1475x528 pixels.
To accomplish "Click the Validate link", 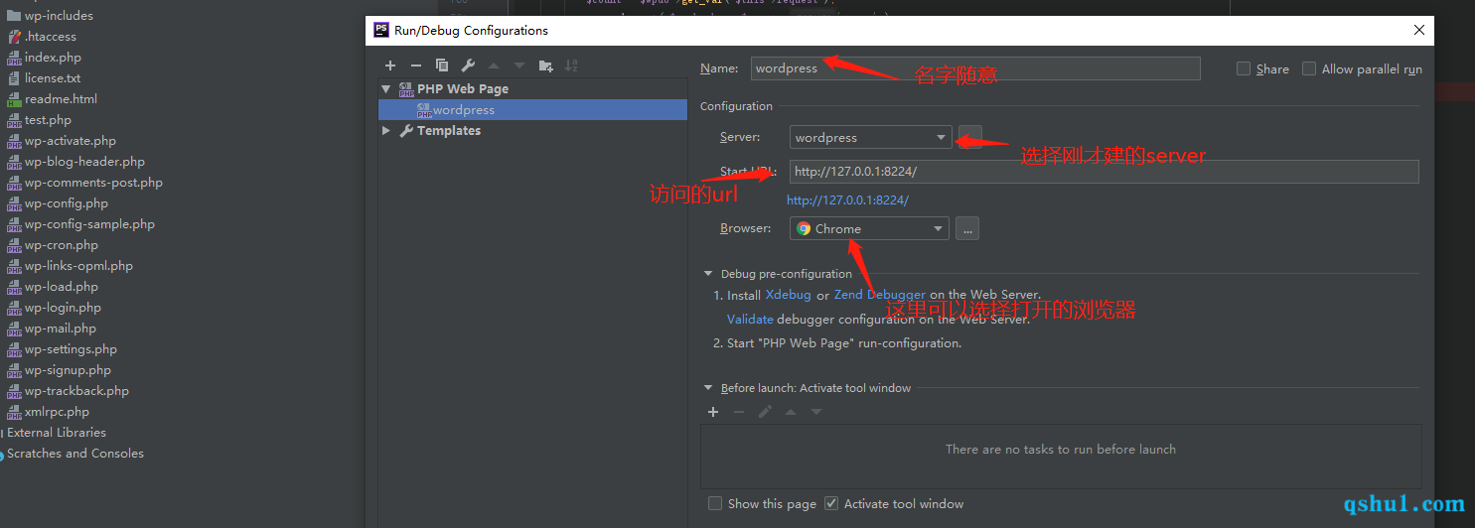I will [x=750, y=320].
